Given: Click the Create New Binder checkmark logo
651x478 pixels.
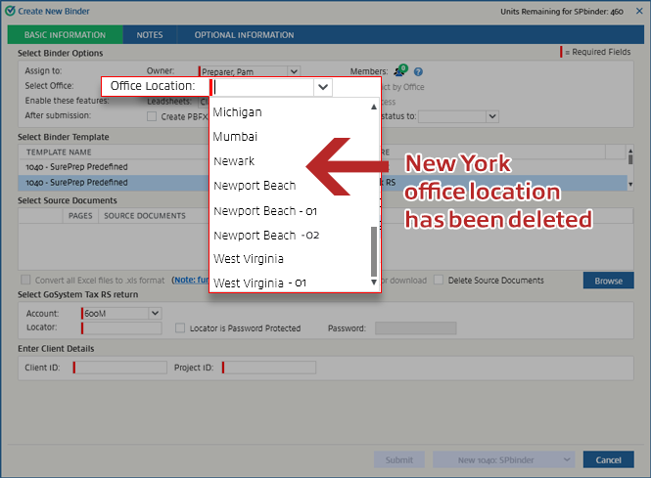Looking at the screenshot, I should [x=10, y=11].
